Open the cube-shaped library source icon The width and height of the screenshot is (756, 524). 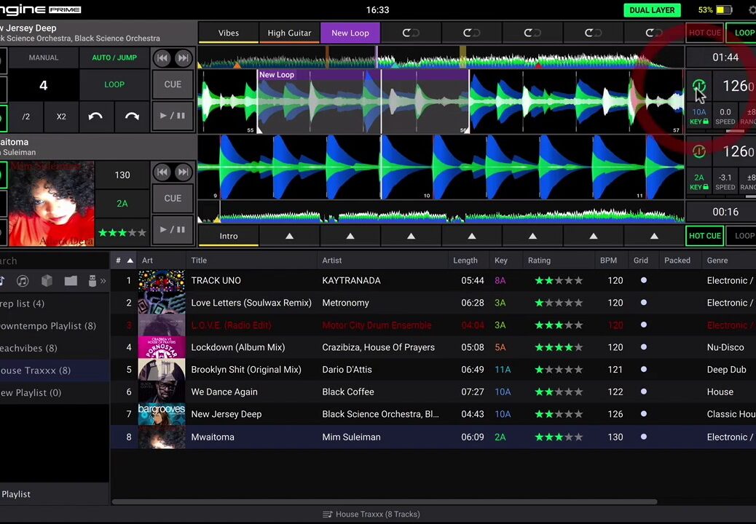(x=47, y=281)
